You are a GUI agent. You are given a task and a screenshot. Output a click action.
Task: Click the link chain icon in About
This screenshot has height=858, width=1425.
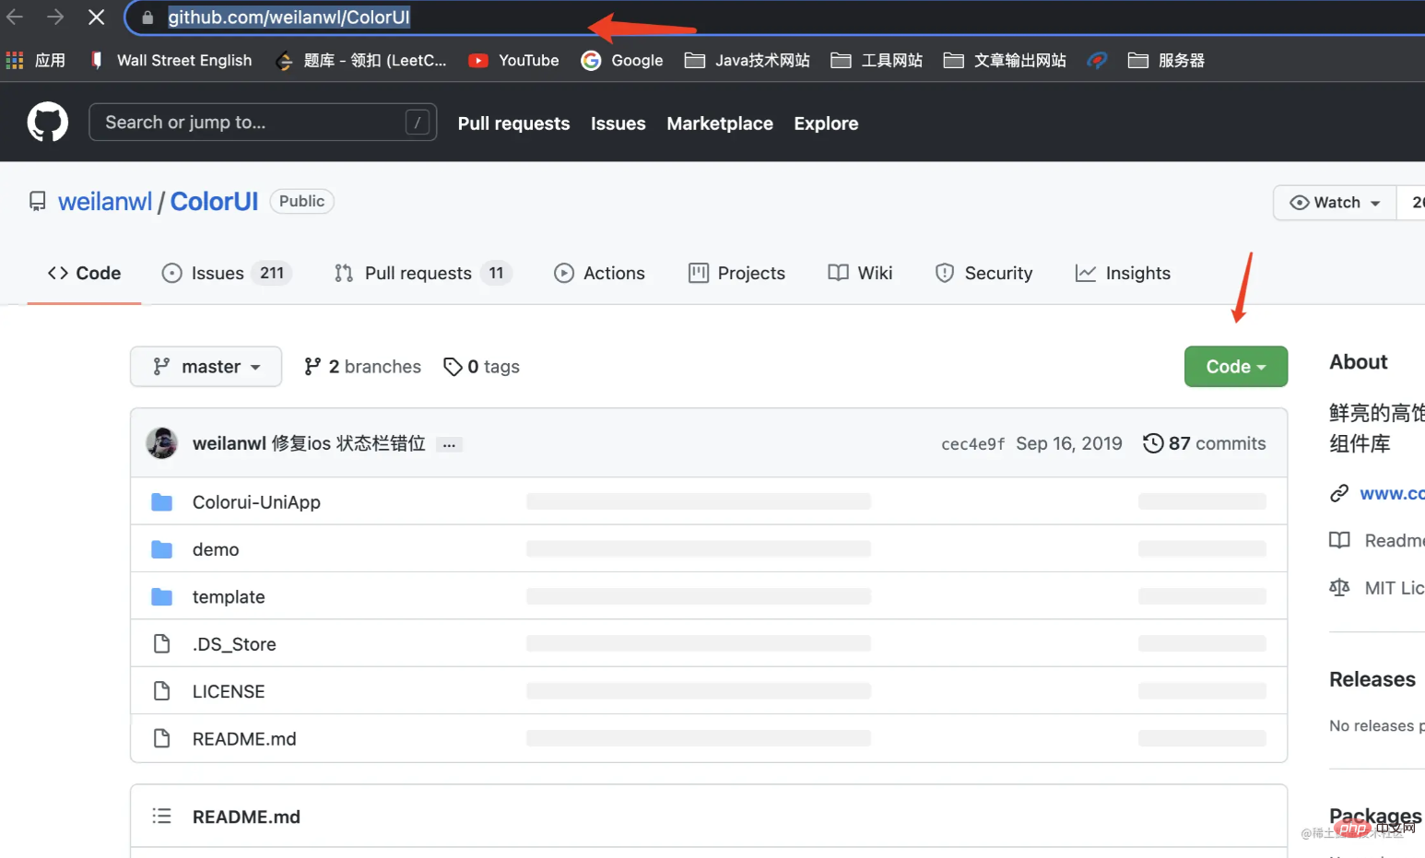point(1339,494)
